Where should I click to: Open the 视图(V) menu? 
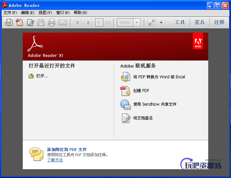[45, 13]
